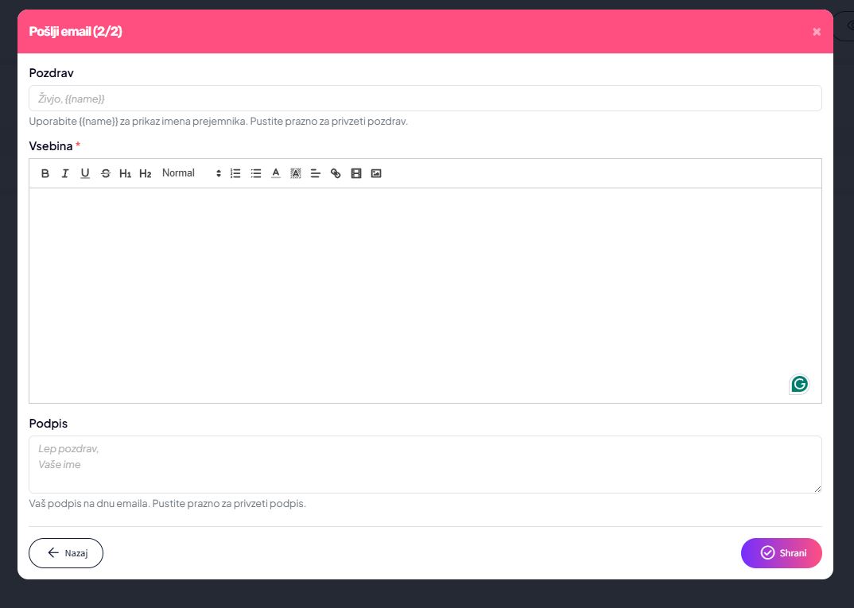Apply Heading 2 style

click(x=145, y=173)
